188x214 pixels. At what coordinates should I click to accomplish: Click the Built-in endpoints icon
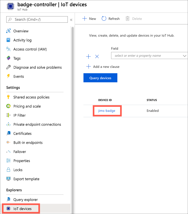(8, 142)
